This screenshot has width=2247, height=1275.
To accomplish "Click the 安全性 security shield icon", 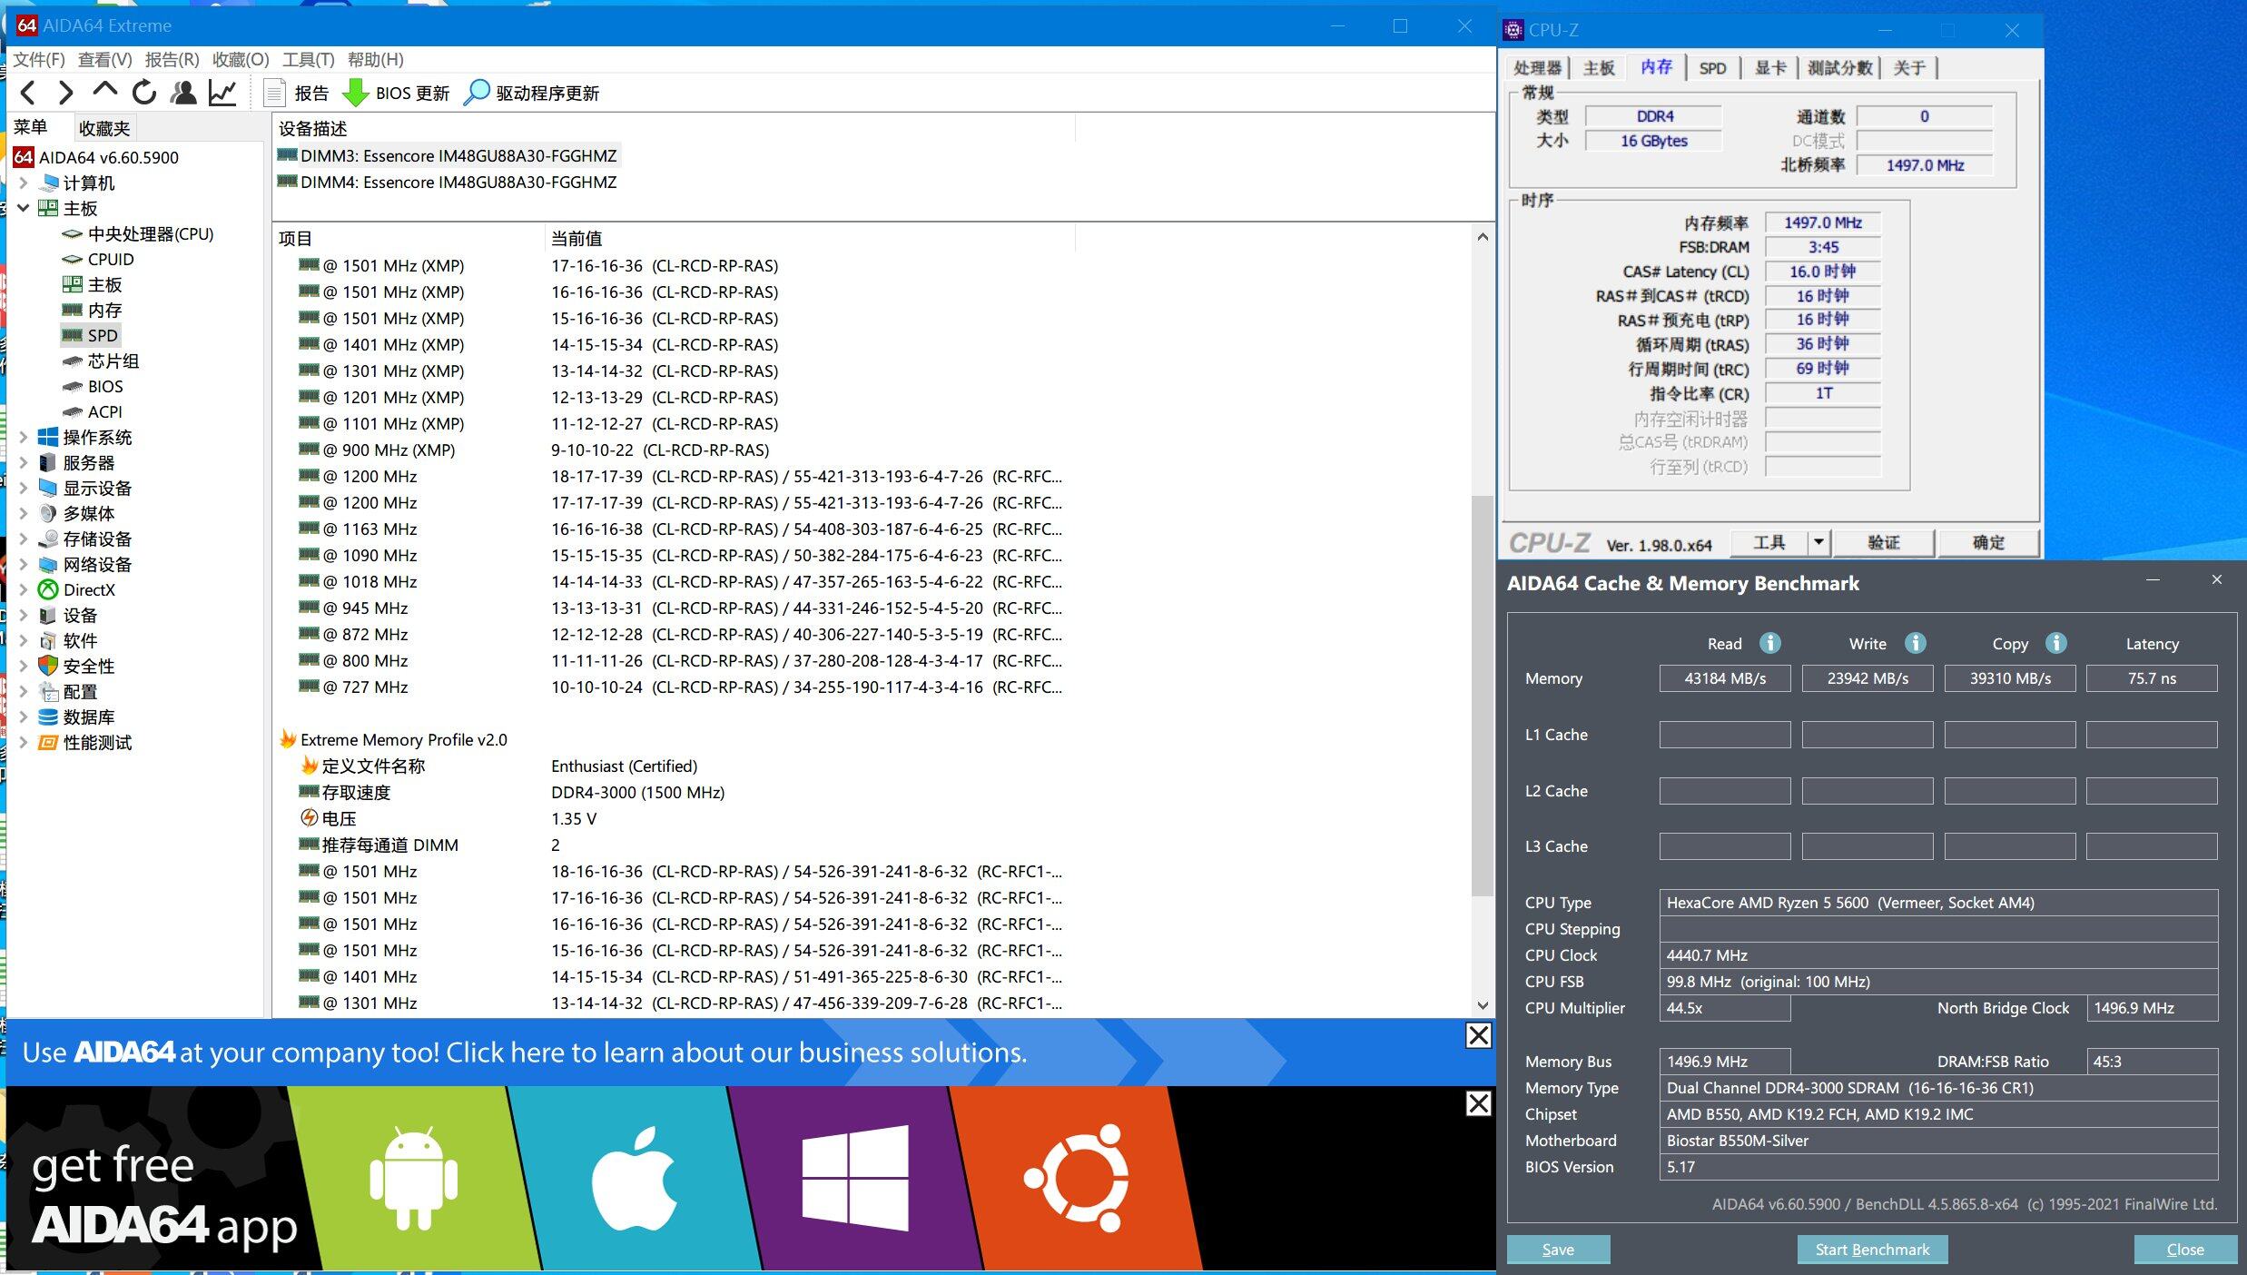I will point(48,666).
